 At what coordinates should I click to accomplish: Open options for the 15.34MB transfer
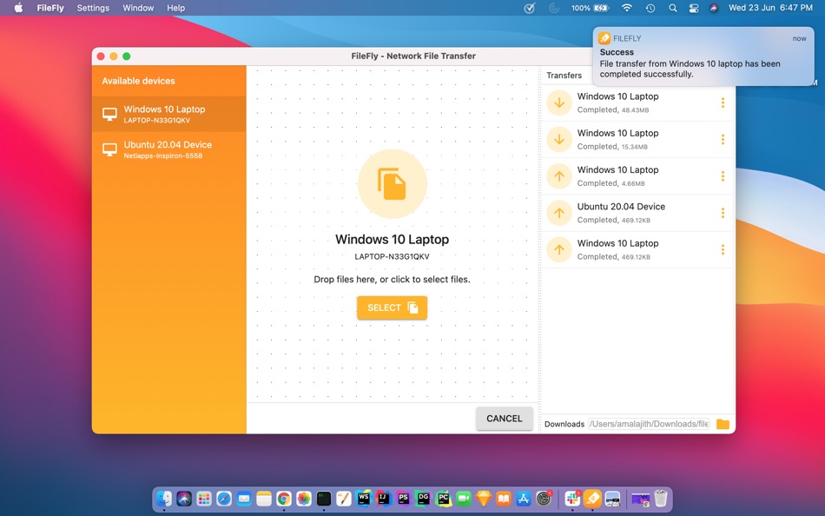723,140
